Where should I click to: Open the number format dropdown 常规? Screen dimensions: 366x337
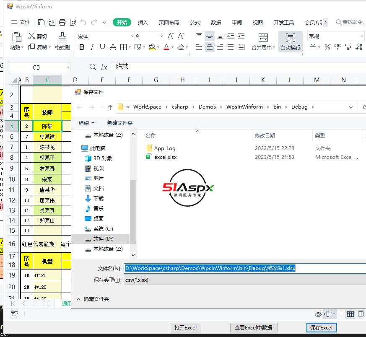pyautogui.click(x=362, y=36)
